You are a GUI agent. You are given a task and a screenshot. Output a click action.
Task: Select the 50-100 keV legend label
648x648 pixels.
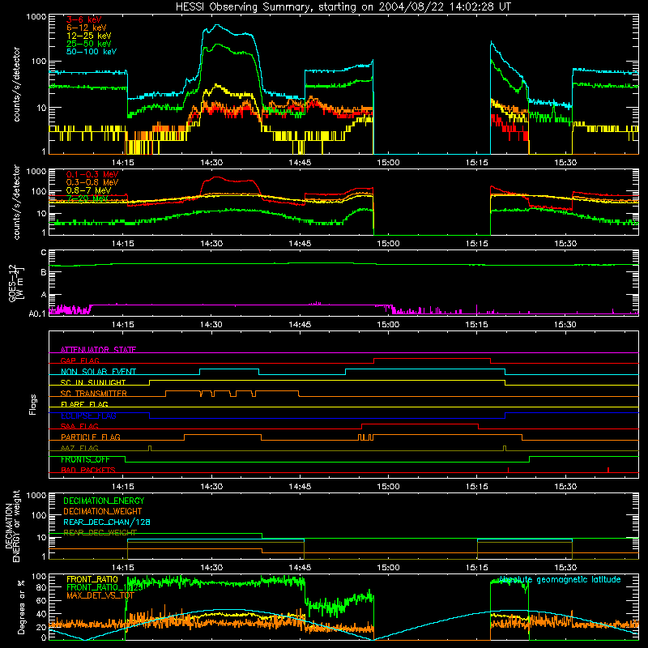pos(92,51)
